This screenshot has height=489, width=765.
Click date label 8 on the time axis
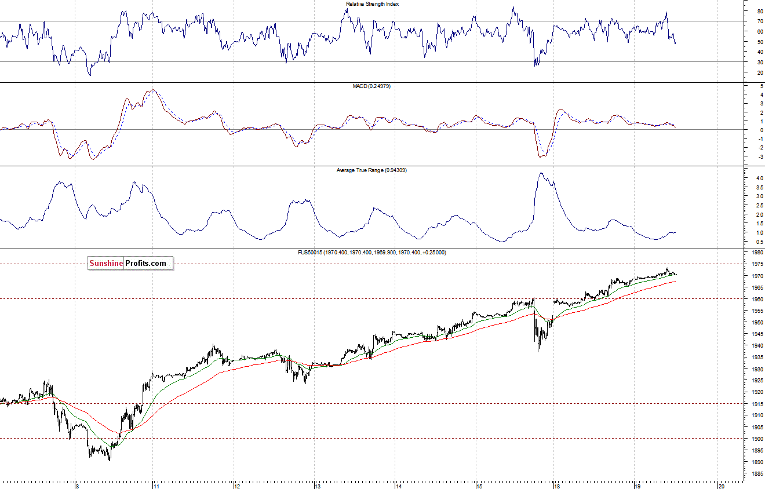(78, 486)
